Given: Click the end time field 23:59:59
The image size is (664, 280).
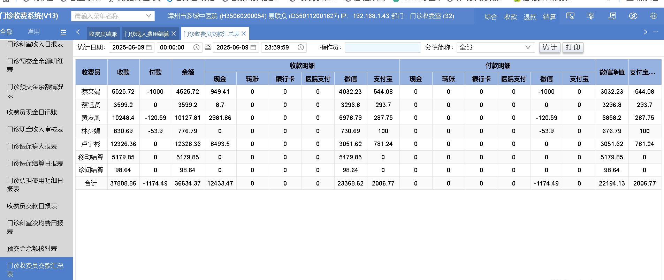Looking at the screenshot, I should click(x=284, y=47).
